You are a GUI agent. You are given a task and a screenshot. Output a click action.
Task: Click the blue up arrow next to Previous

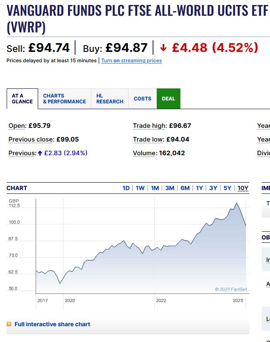(x=40, y=153)
